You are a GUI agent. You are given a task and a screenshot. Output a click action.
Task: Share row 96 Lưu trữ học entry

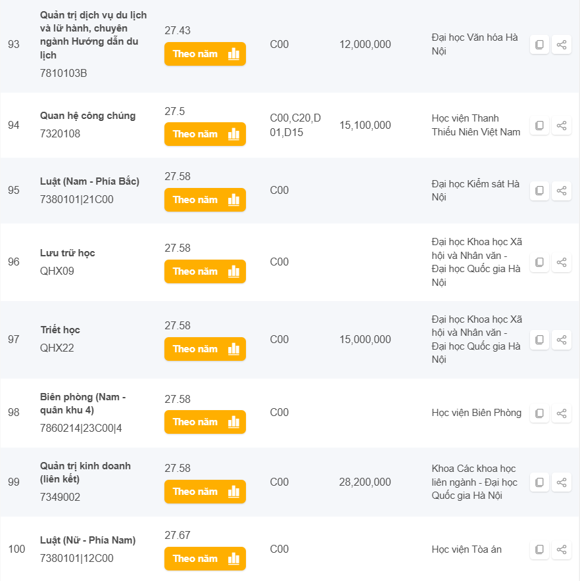562,262
